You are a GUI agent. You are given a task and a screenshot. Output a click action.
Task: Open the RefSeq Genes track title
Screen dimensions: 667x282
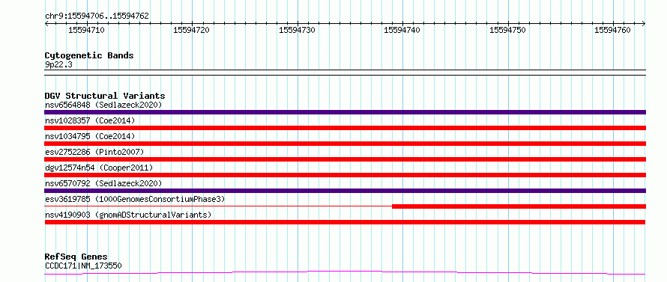point(76,257)
